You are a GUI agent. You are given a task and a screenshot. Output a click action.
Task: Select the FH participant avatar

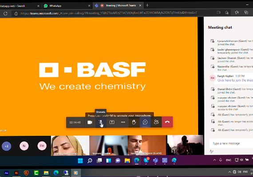point(42,146)
